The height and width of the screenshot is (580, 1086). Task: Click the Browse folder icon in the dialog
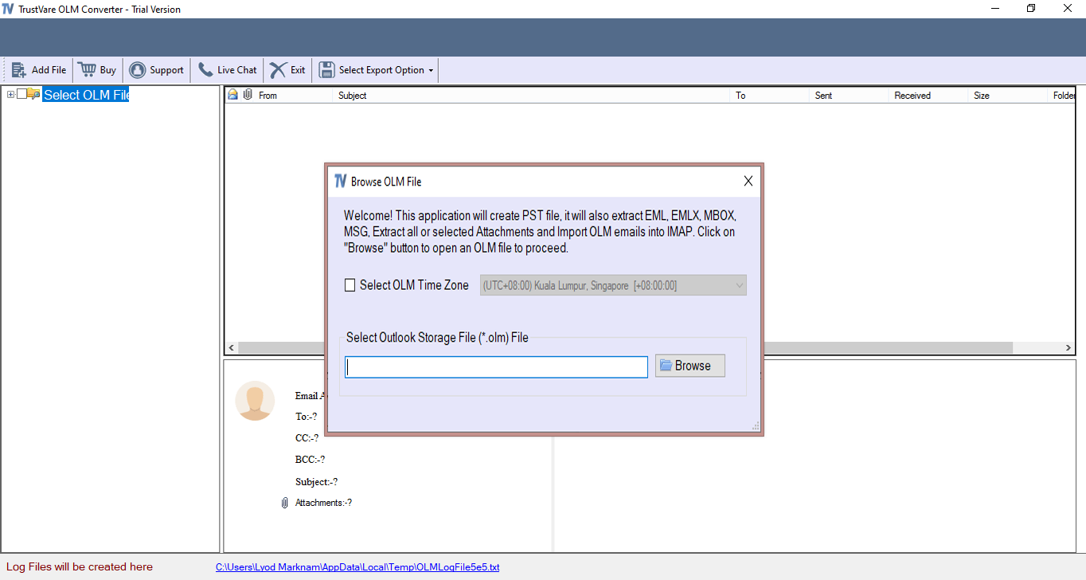[667, 366]
